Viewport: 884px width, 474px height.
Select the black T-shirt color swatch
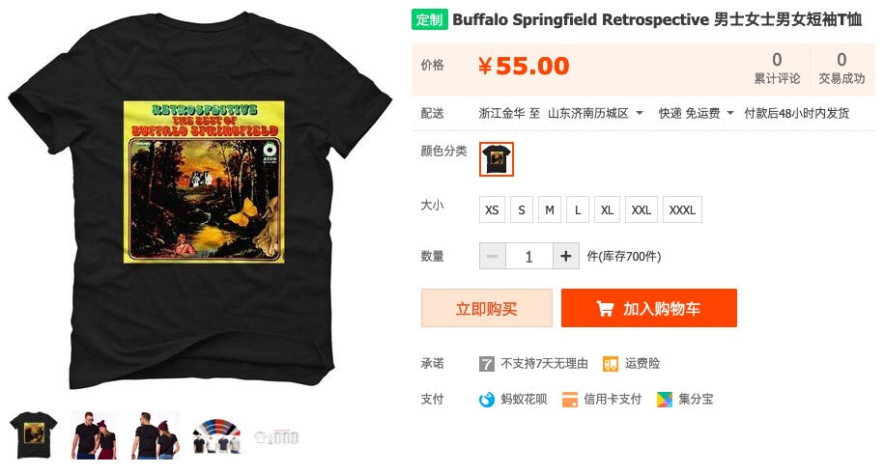pos(497,159)
